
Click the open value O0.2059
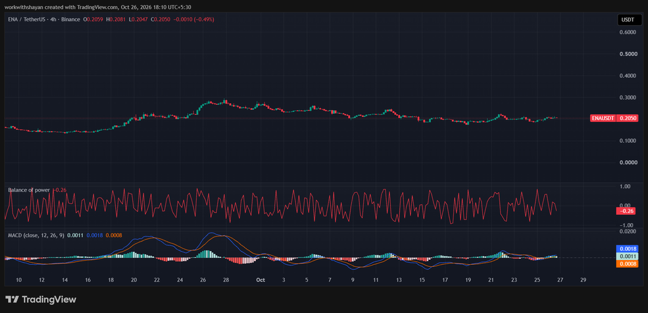pos(92,20)
